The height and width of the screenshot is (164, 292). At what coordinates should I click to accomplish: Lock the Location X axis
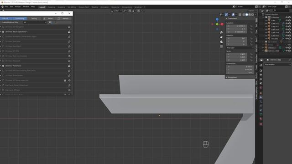pyautogui.click(x=251, y=26)
